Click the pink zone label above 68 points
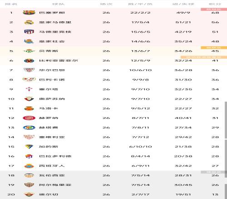The width and height of the screenshot is (227, 199). (x=214, y=9)
